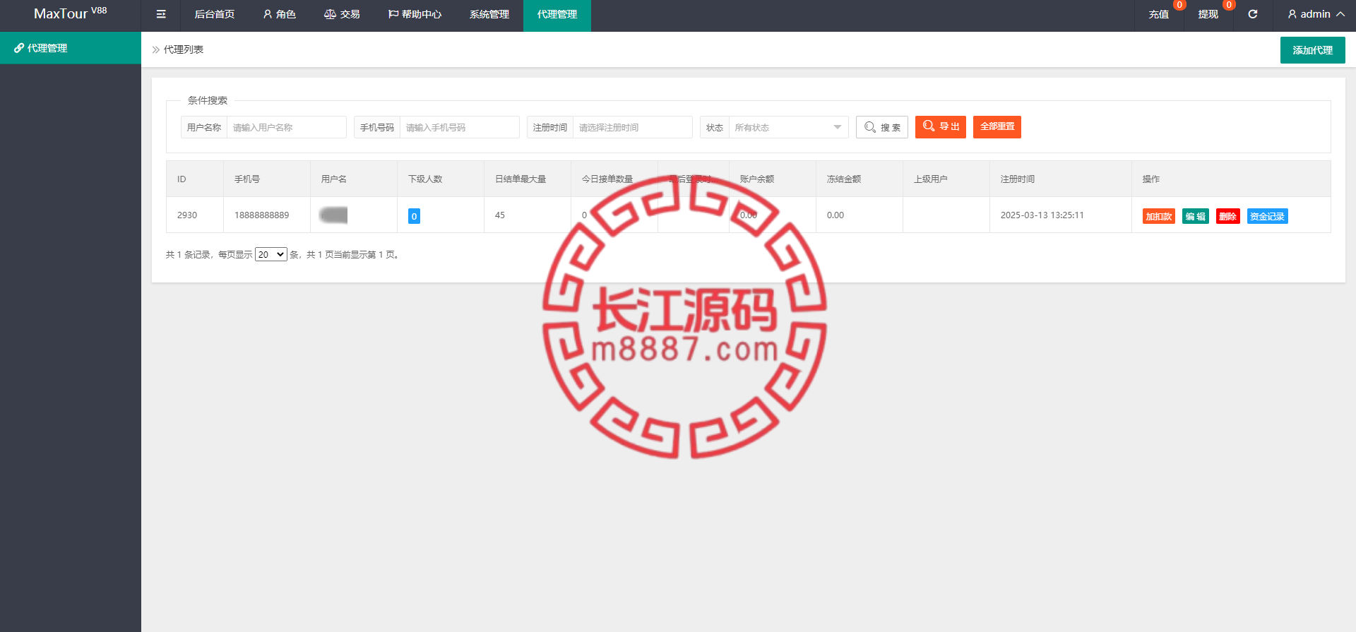Toggle the sidebar collapse icon

161,14
